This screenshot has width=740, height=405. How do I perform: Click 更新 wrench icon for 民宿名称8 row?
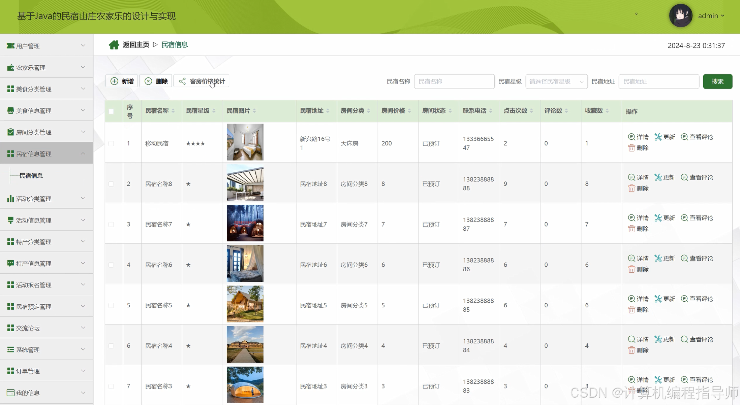[x=658, y=177]
